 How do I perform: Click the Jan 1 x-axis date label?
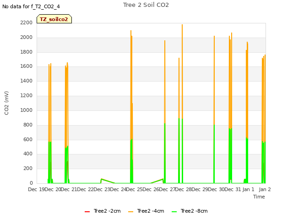point(248,189)
